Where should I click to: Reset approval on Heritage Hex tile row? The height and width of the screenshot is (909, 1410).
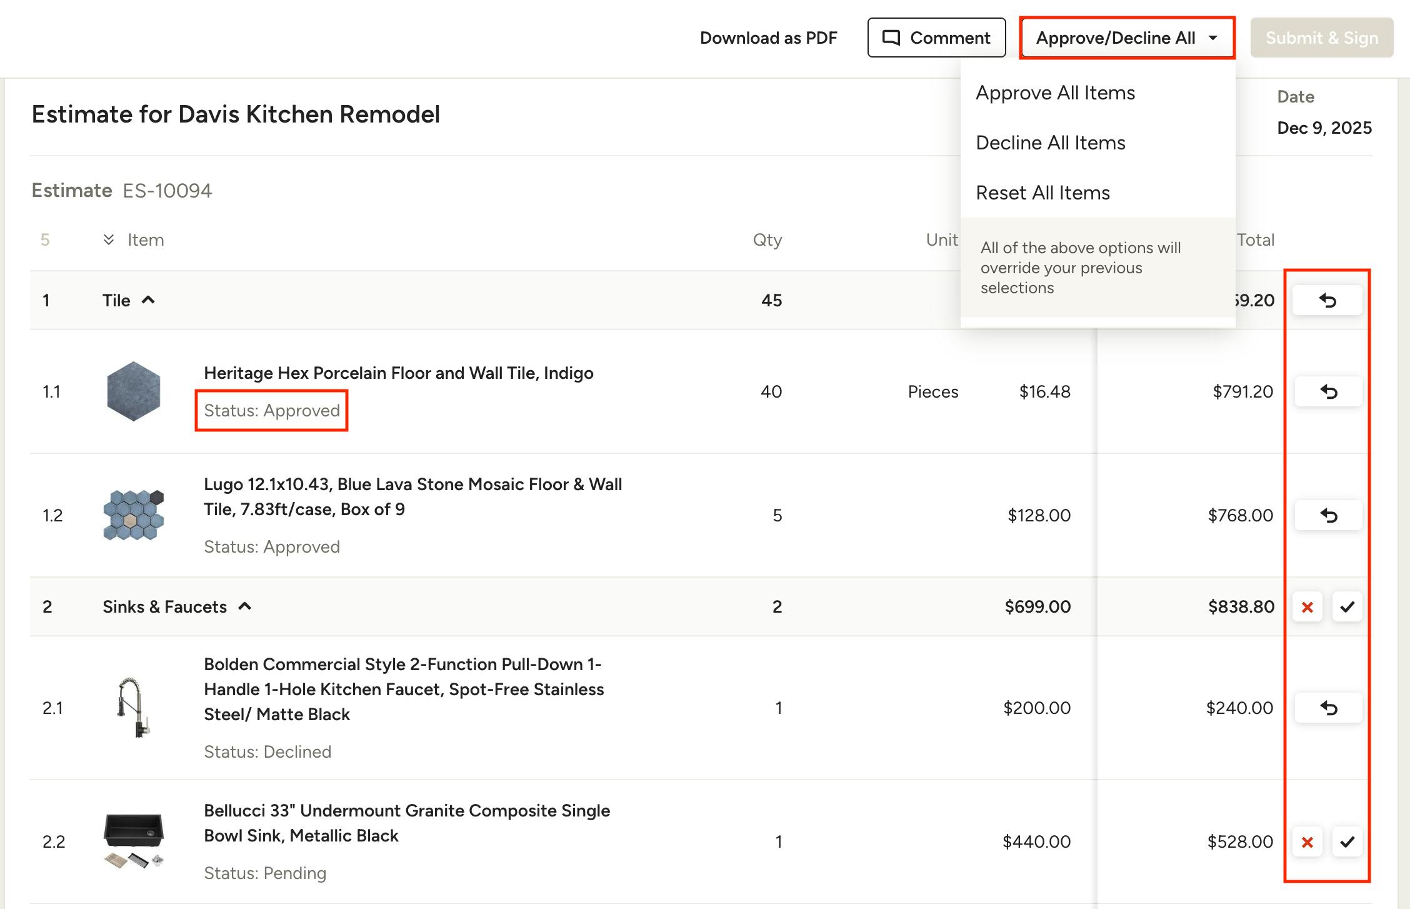click(x=1328, y=392)
